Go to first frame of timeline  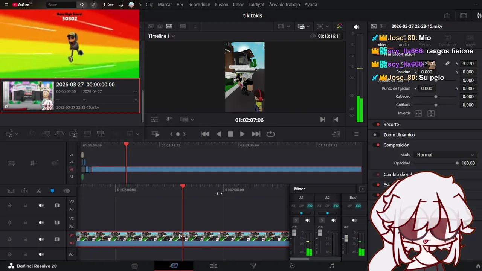pyautogui.click(x=205, y=134)
